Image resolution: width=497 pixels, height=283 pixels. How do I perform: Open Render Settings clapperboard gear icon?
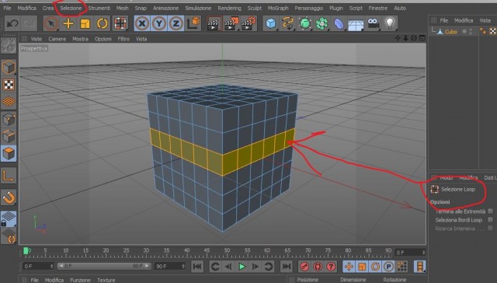[248, 24]
